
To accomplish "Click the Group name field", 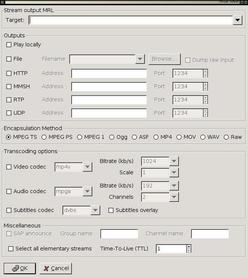I will 119,234.
